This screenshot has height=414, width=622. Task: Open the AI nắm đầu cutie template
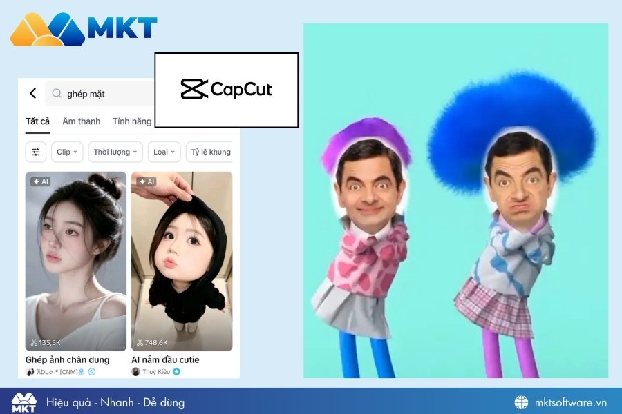coord(183,262)
